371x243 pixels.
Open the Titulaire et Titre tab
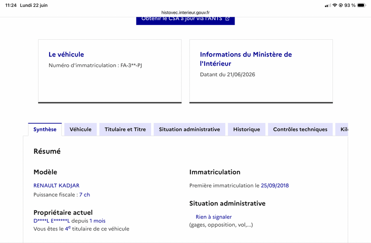pyautogui.click(x=125, y=130)
